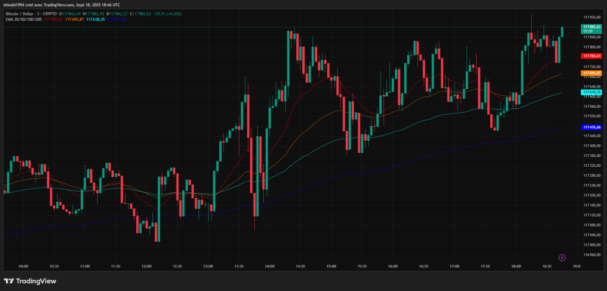Click the 117400,00 price scale label
Viewport: 607px width, 291px height.
591,145
